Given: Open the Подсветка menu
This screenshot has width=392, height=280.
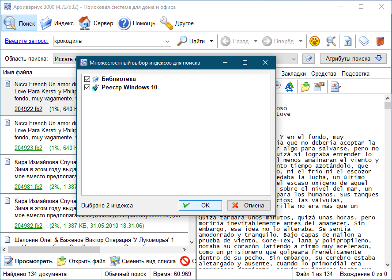Looking at the screenshot, I should (x=355, y=73).
